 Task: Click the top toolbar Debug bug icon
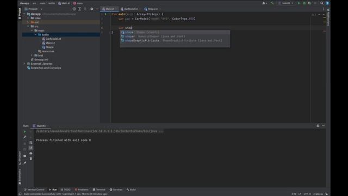click(304, 3)
